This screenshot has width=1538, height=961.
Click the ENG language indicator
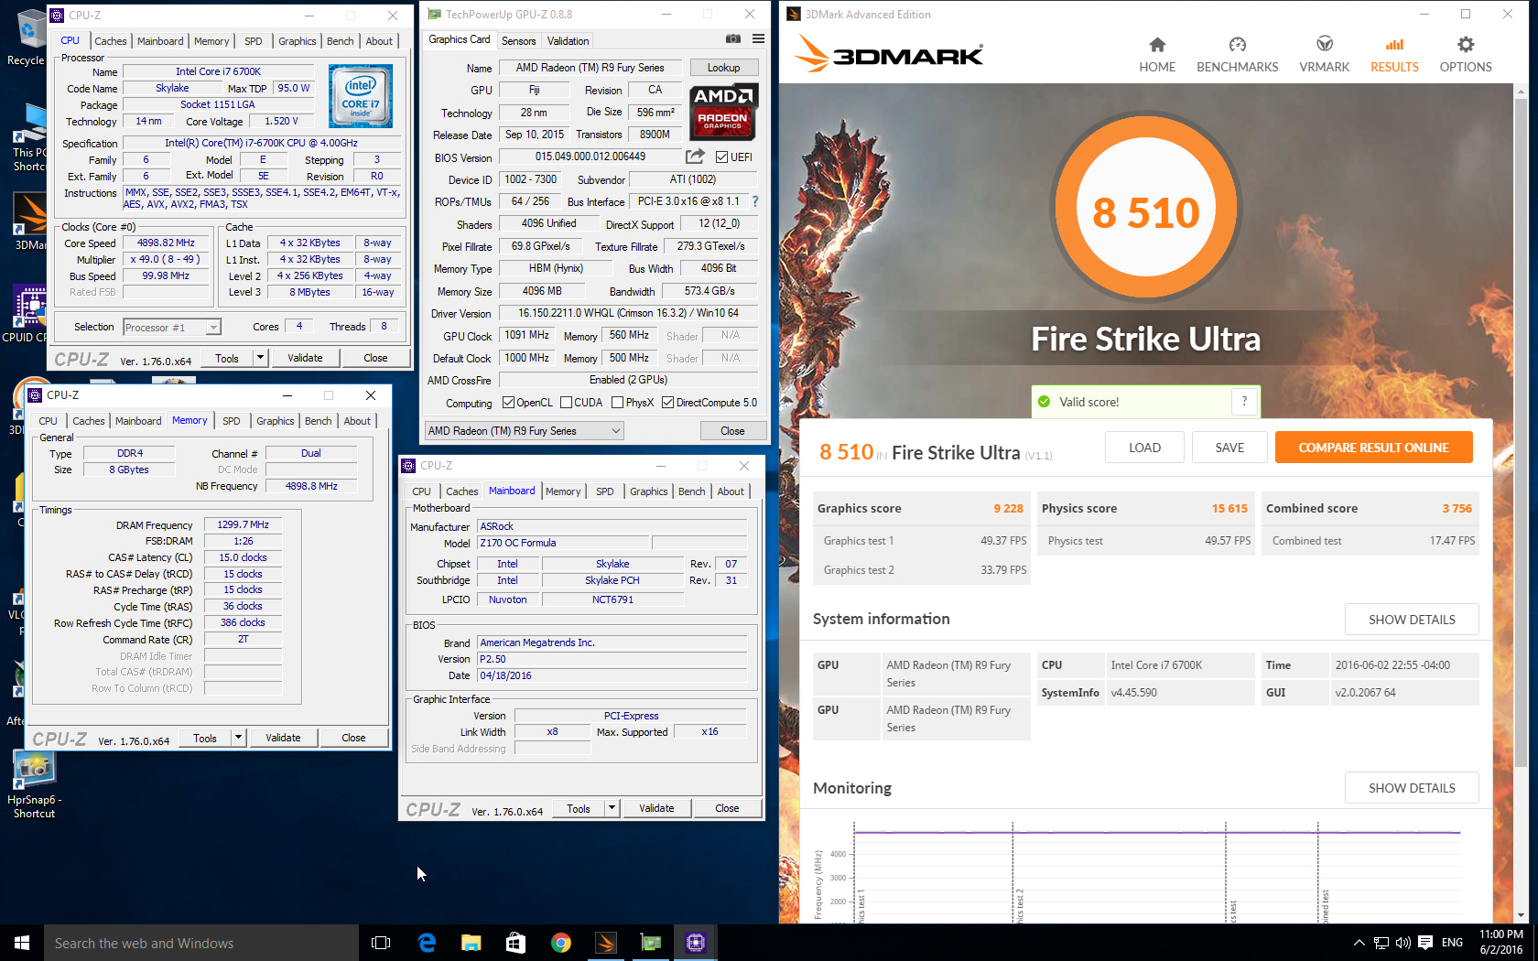point(1452,943)
